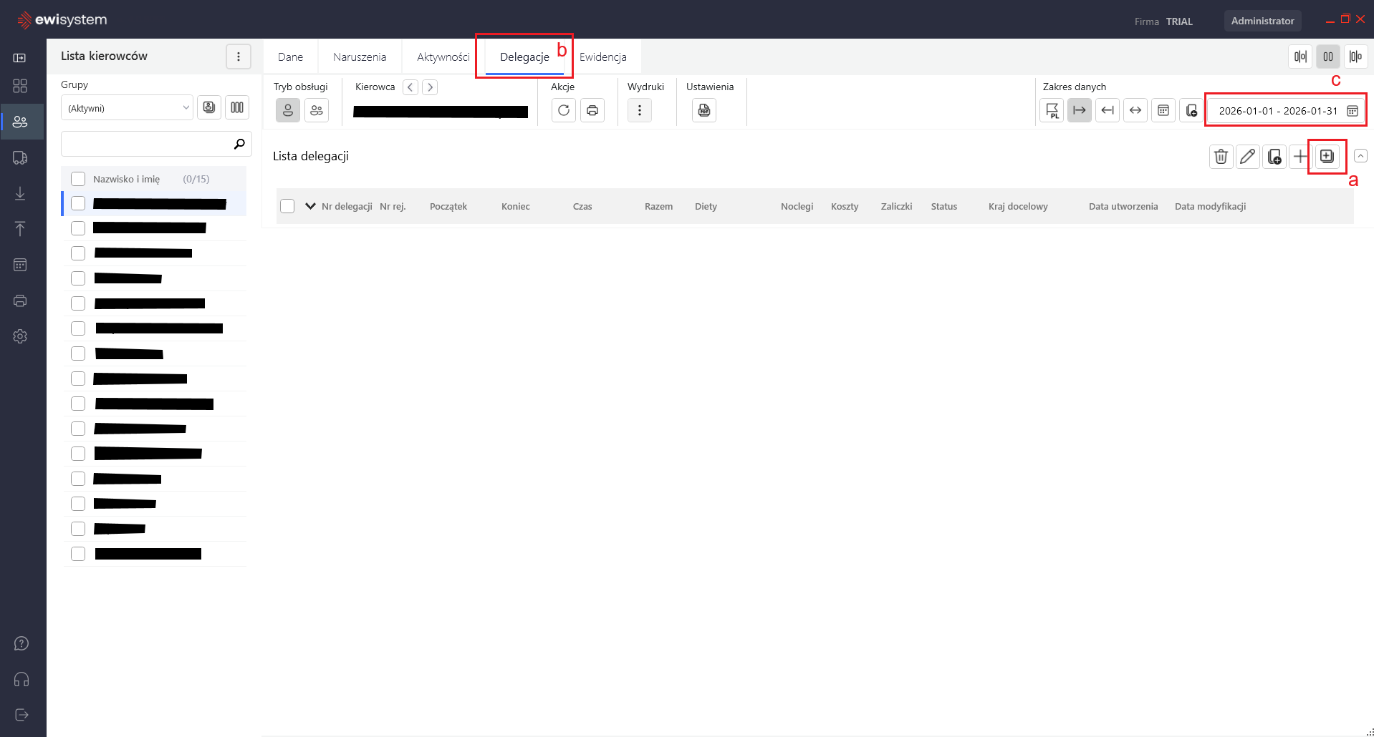Open PDF settings icon under Ustawienia
This screenshot has width=1374, height=737.
(704, 110)
